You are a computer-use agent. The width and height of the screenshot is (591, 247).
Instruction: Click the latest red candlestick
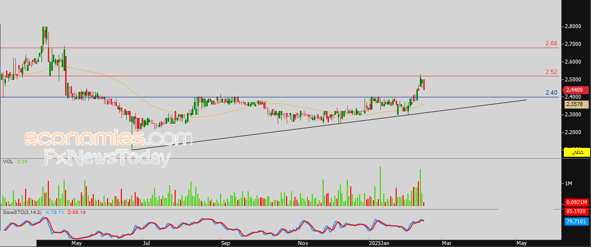[424, 85]
